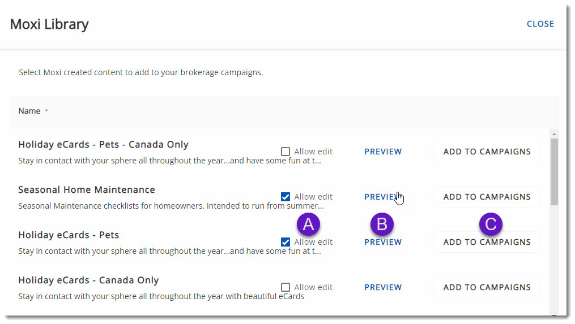Add Holiday eCards - Pets to campaigns
Viewport: 575px width, 324px height.
[x=487, y=242]
